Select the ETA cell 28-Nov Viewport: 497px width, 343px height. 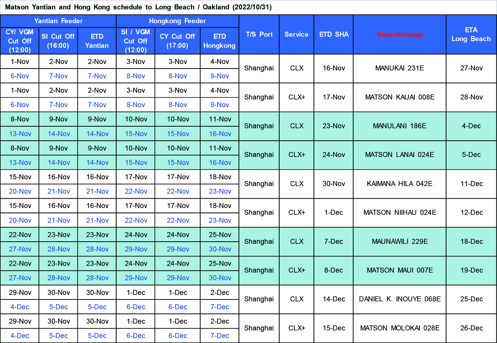click(x=471, y=97)
